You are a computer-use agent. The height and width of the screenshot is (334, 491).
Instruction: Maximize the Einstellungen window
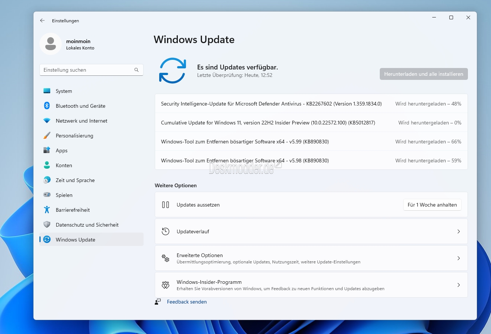tap(451, 17)
